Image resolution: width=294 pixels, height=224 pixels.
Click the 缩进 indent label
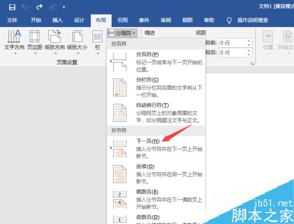[150, 33]
